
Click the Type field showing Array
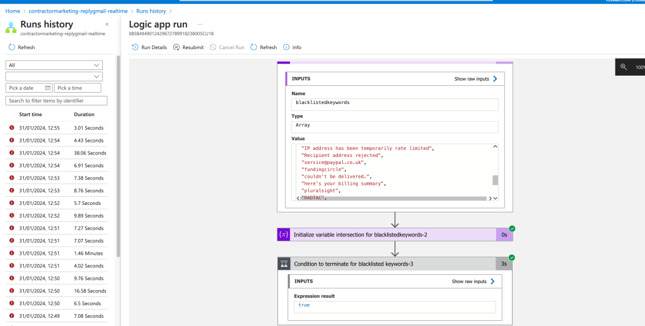pyautogui.click(x=395, y=127)
